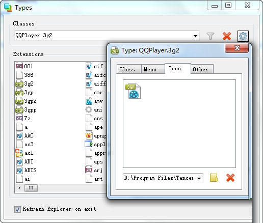The image size is (263, 223).
Task: Delete class with red X next to filter
Action: tap(227, 36)
